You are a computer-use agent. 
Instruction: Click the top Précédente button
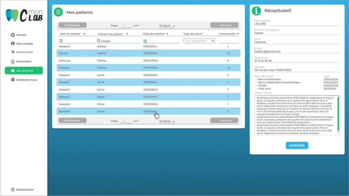click(x=72, y=25)
